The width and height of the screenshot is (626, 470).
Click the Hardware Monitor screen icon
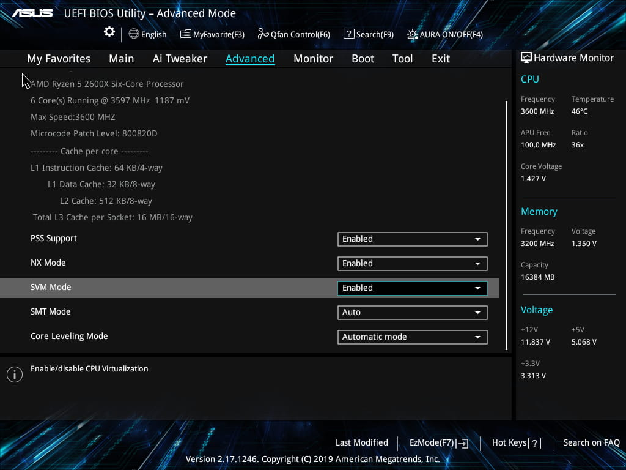526,58
